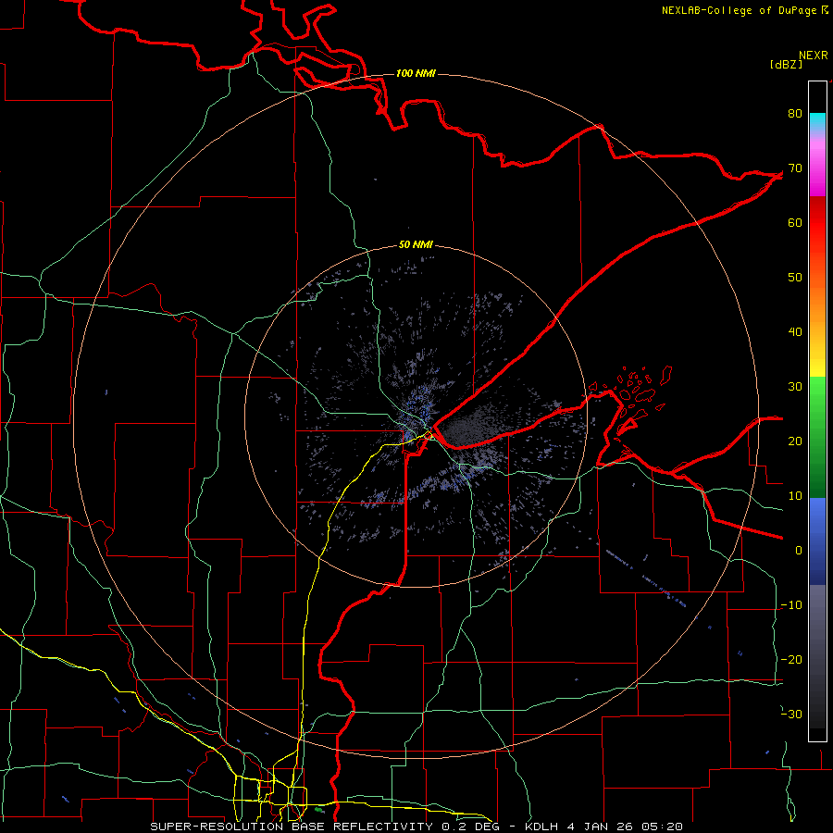Click the -30 value on dBZ scale
The height and width of the screenshot is (833, 833).
tap(791, 714)
